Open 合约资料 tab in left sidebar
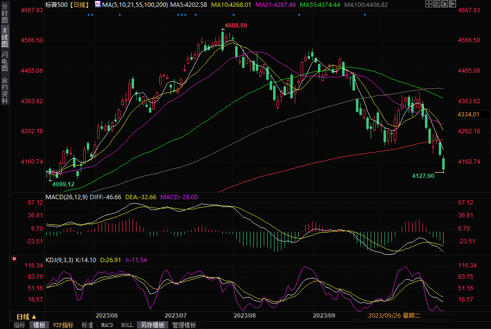The image size is (491, 329). [4, 91]
